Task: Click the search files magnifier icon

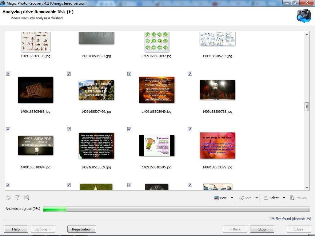Action: pyautogui.click(x=27, y=198)
